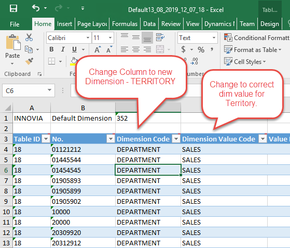Click the Accounting dollar format icon
290x248 pixels.
coord(183,49)
